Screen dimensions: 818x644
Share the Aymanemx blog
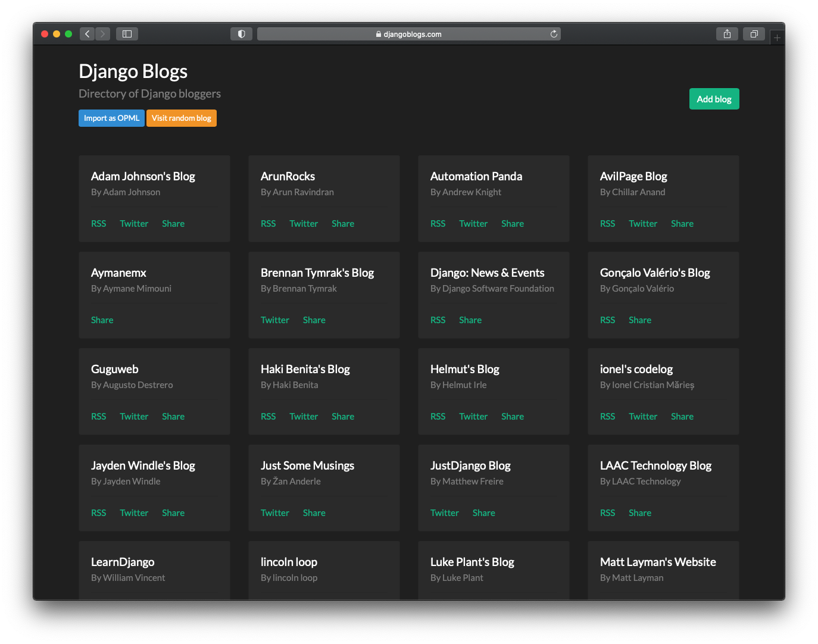pyautogui.click(x=102, y=320)
